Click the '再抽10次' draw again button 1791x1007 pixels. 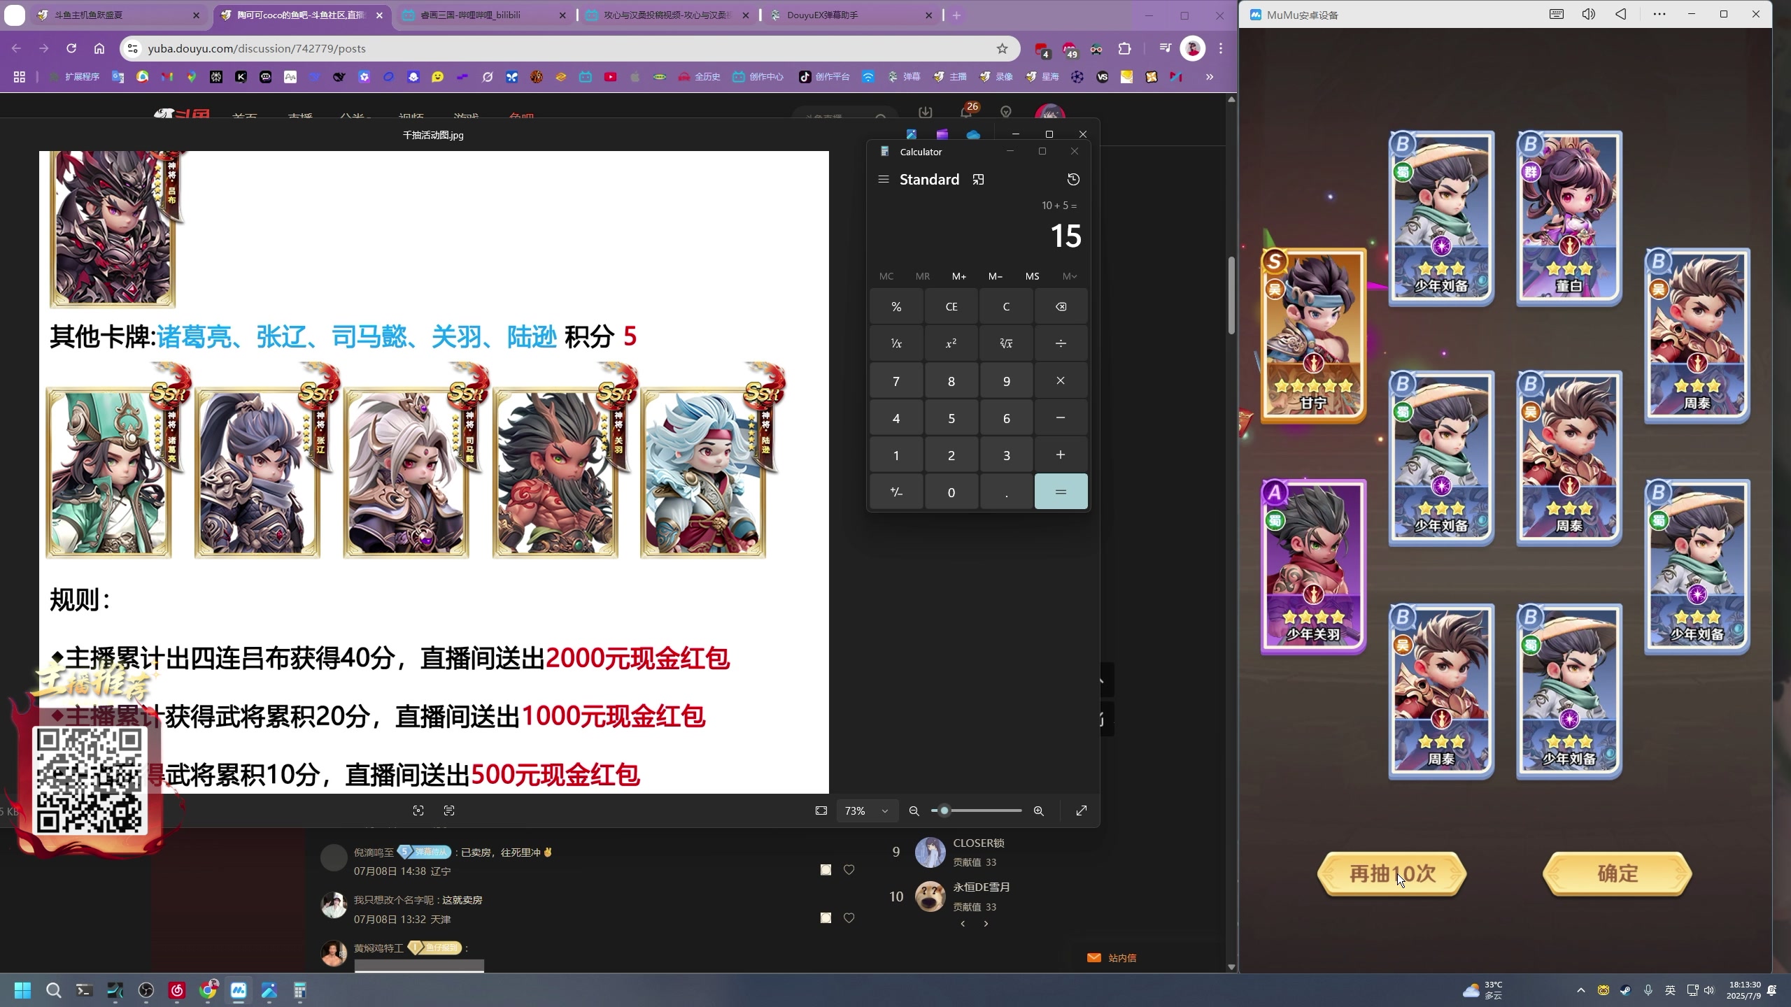point(1392,873)
